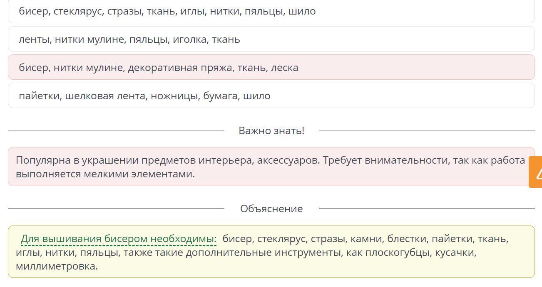Viewport: 542px width, 287px height.
Task: Click the word 'шило' in the first answer
Action: 304,11
